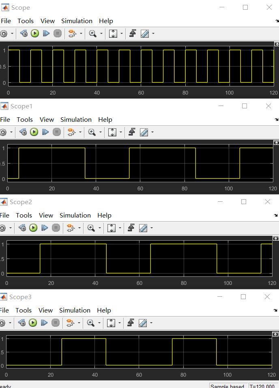This screenshot has width=279, height=388.
Task: Expand measurements dropdown arrow in Scope window
Action: point(153,33)
